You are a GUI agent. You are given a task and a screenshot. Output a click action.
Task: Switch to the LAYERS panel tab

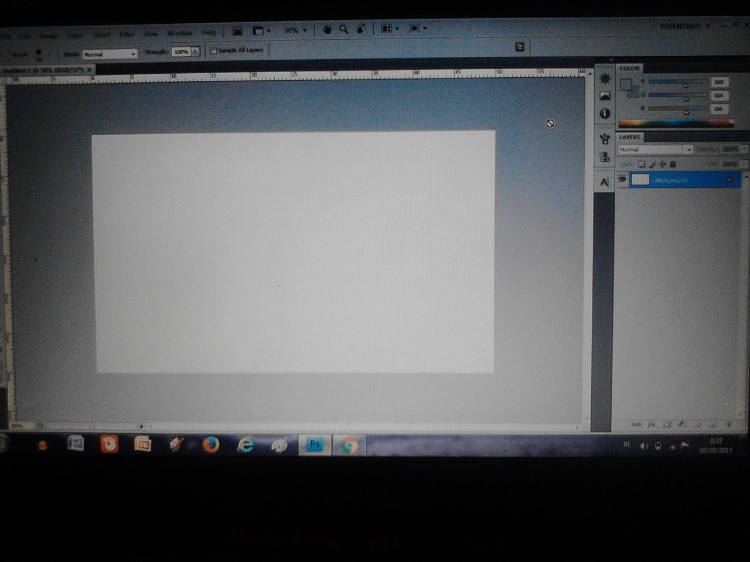[x=630, y=137]
